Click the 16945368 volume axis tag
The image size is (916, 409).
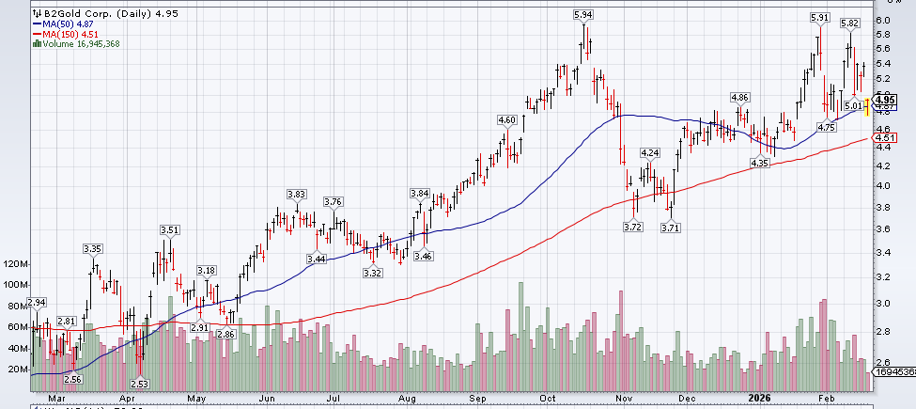893,372
